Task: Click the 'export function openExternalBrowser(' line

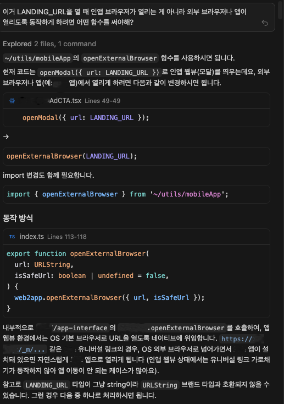Action: coord(77,254)
